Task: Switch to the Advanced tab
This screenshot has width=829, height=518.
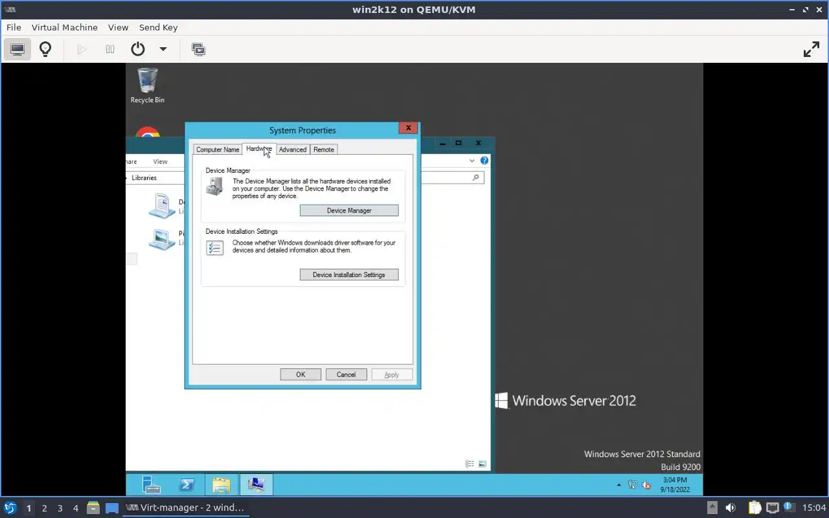Action: tap(293, 150)
